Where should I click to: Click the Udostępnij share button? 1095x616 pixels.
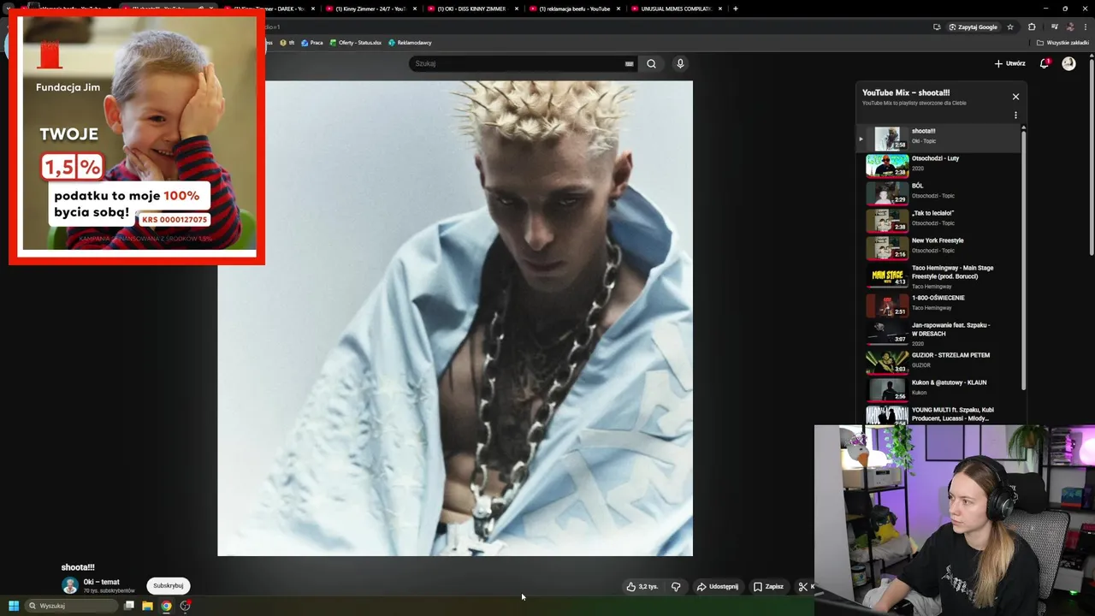click(717, 587)
